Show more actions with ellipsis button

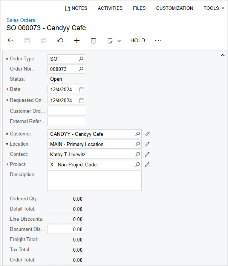[x=158, y=40]
